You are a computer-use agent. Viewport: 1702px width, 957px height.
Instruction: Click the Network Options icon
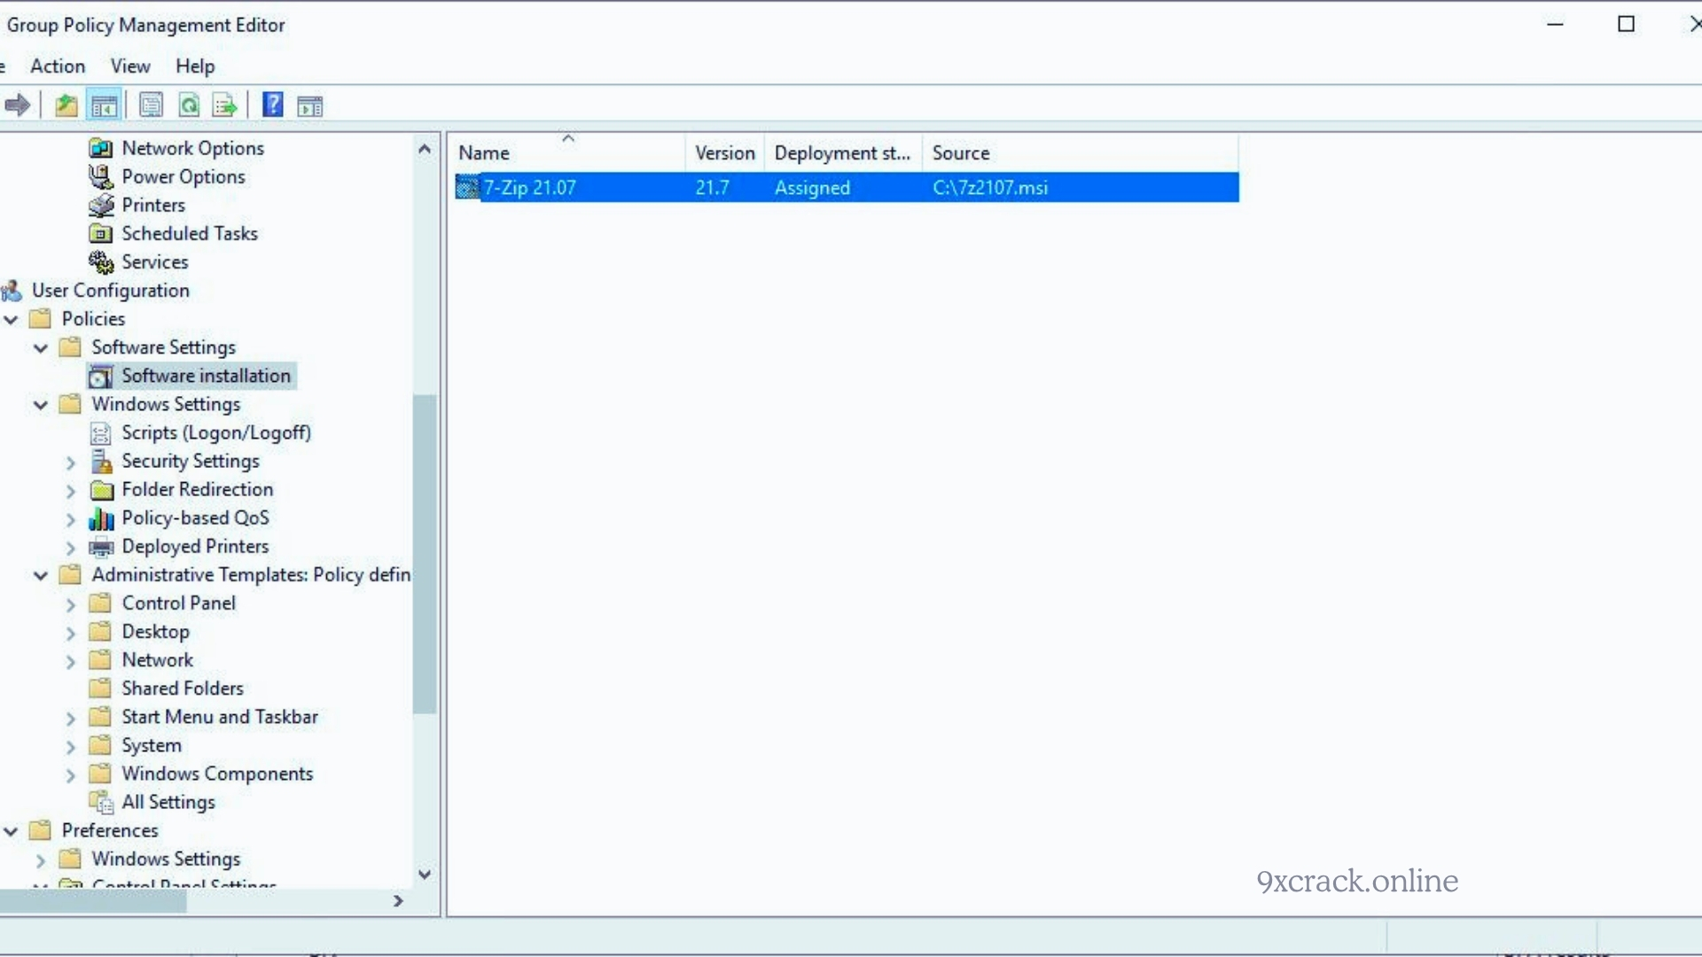coord(101,148)
